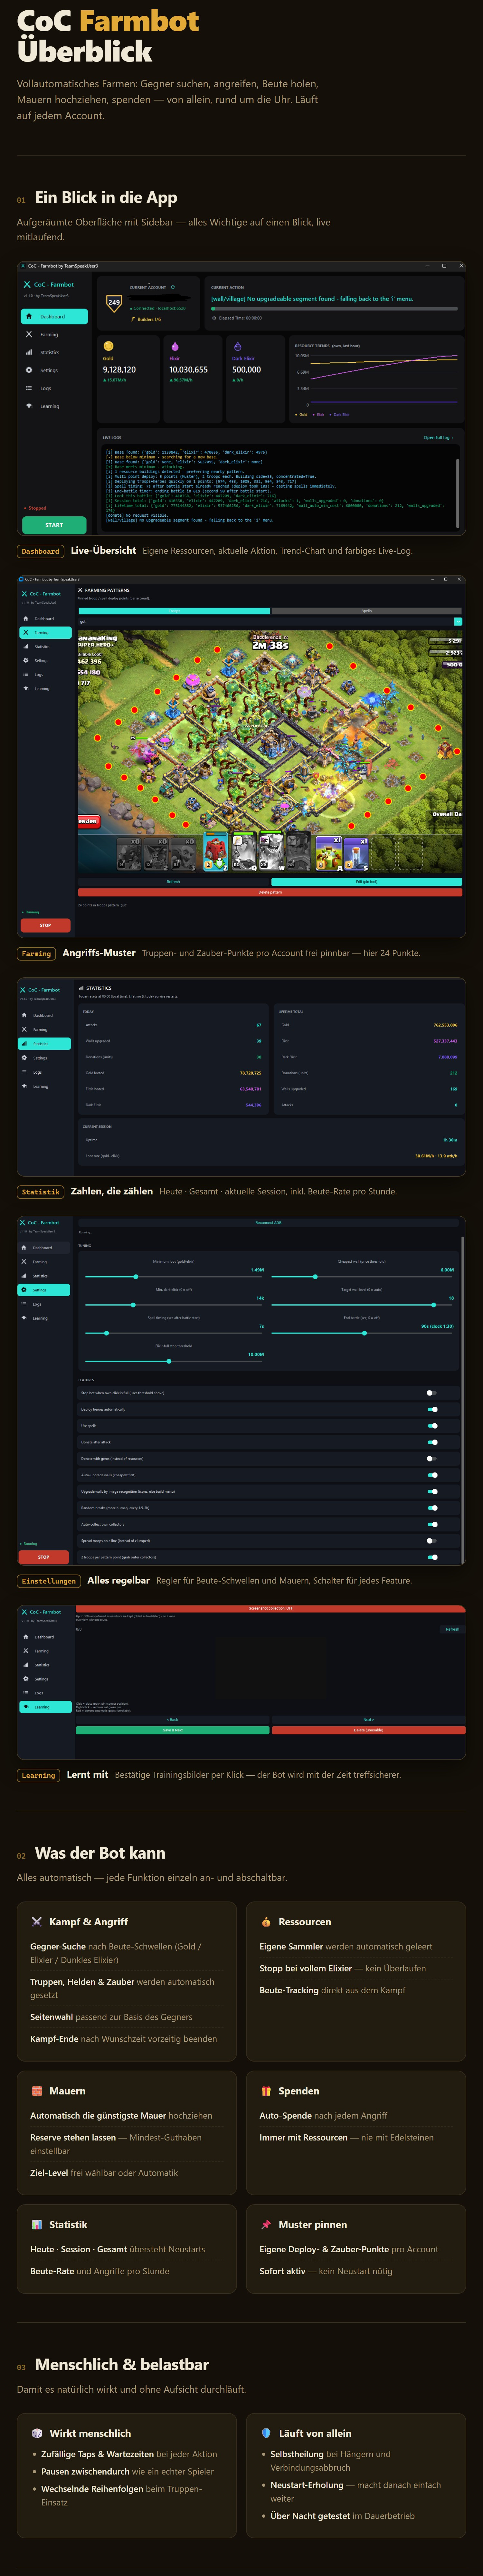Click the brick wall icon on the Mauern card
Screen dimensions: 483x2576
pos(37,2091)
